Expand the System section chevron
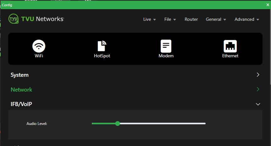This screenshot has height=146, width=271. click(x=258, y=75)
